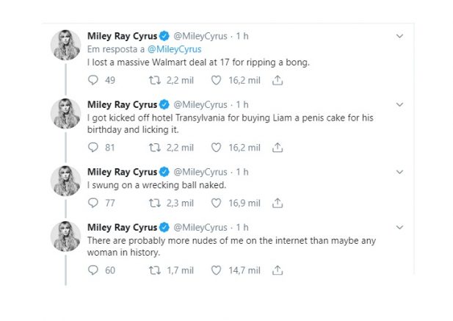
Task: Like the wrecking ball tweet
Action: 216,203
